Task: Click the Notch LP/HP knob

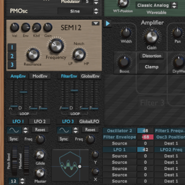Action: click(x=79, y=54)
